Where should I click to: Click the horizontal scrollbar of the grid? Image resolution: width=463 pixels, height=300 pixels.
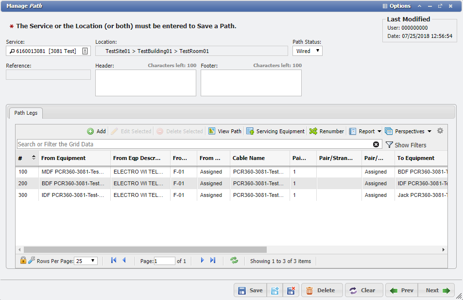[x=146, y=249]
